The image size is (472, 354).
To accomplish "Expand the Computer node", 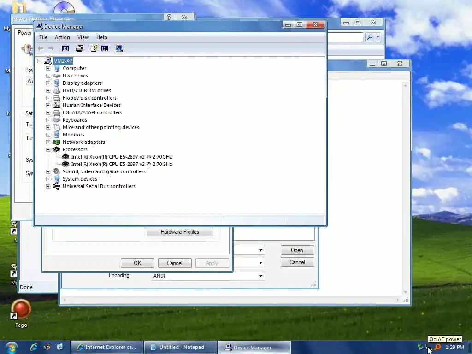I will pos(48,68).
